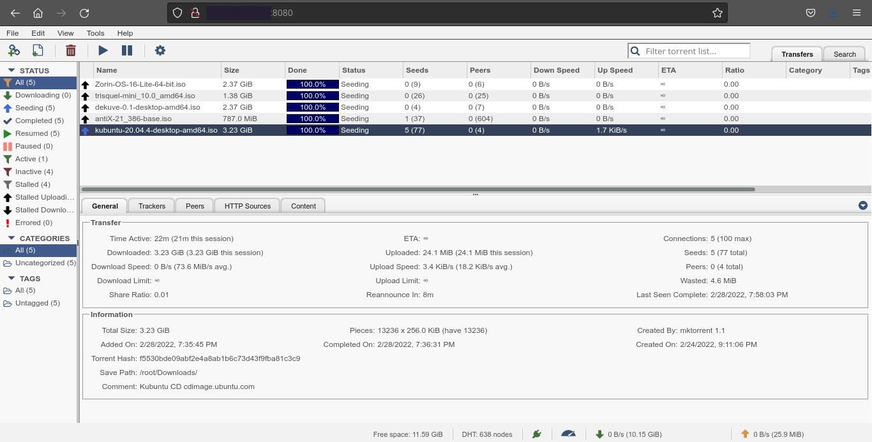The height and width of the screenshot is (442, 872).
Task: Click the Pause toolbar button
Action: coord(127,50)
